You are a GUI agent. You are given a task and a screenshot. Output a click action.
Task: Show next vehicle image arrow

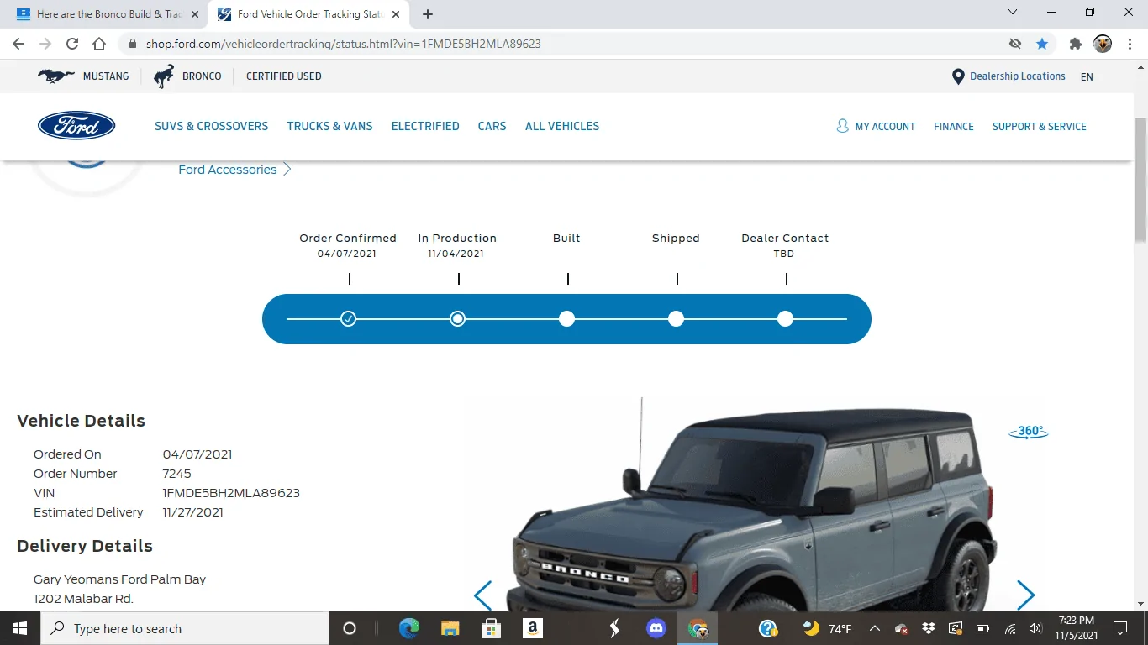pos(1025,595)
